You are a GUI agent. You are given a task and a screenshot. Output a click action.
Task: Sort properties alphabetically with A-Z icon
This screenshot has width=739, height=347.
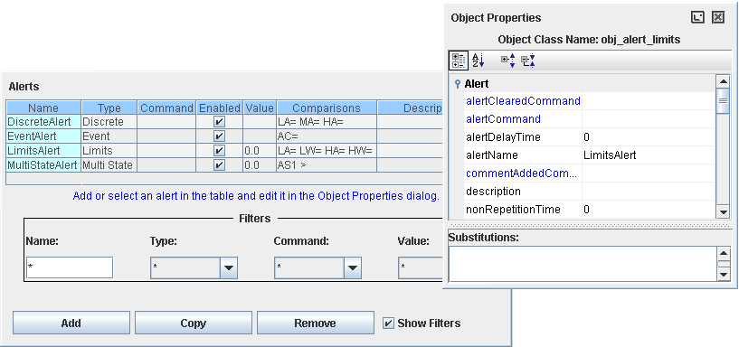478,61
